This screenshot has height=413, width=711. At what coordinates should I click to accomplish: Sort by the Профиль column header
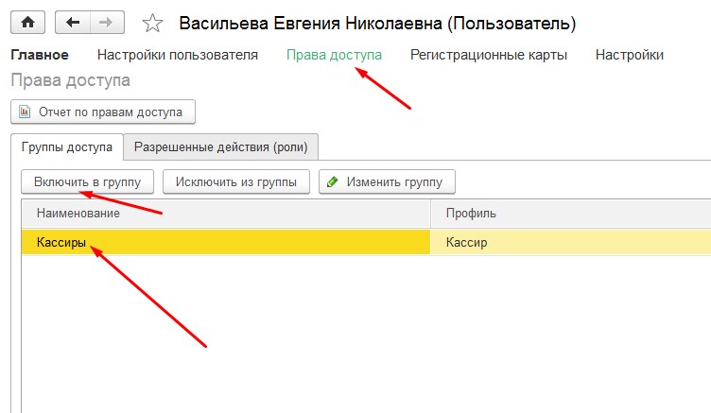[570, 213]
